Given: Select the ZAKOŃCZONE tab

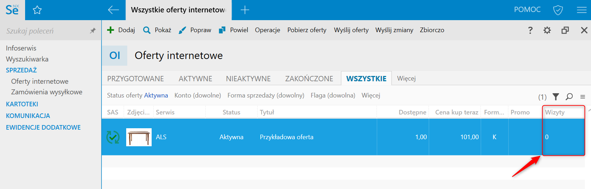Looking at the screenshot, I should (x=309, y=78).
